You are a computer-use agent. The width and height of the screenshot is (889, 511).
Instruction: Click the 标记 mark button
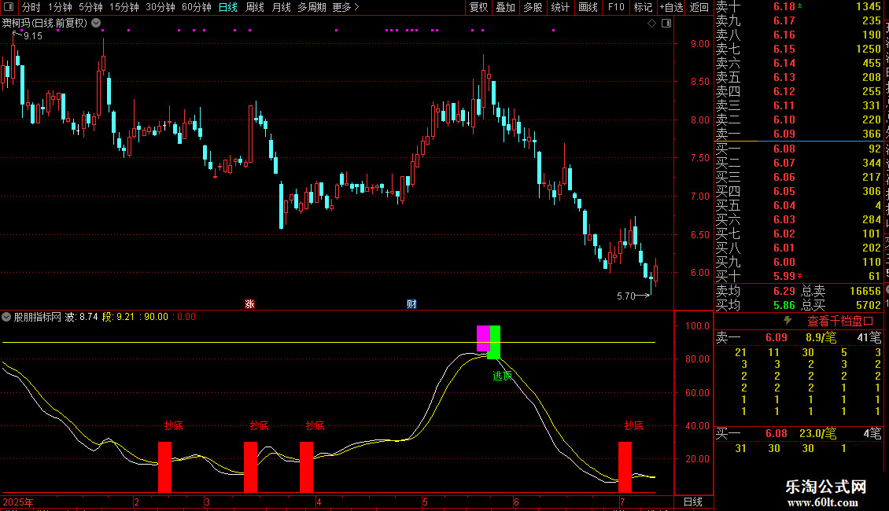tap(643, 7)
